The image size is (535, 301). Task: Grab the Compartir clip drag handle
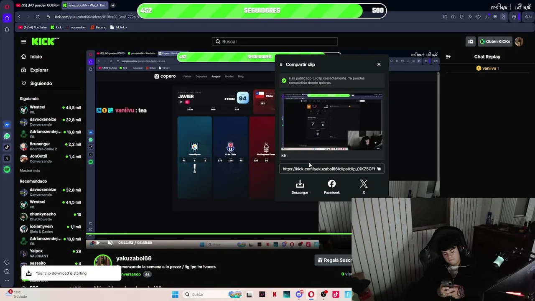(281, 64)
